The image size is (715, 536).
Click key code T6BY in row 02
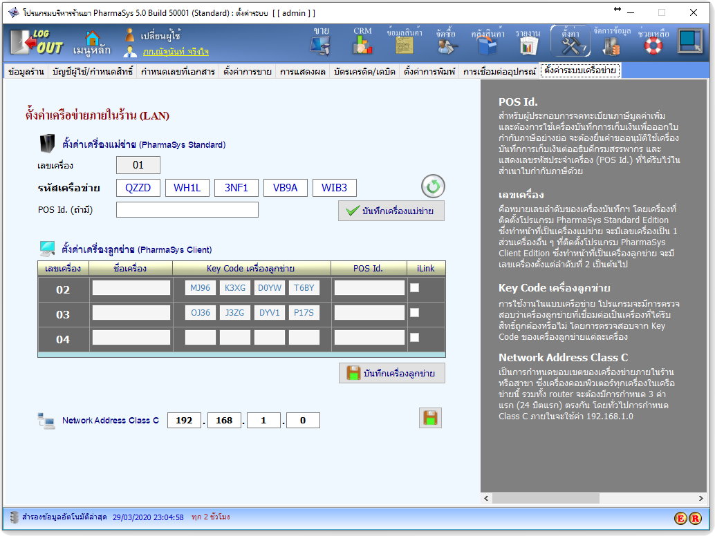pyautogui.click(x=304, y=288)
